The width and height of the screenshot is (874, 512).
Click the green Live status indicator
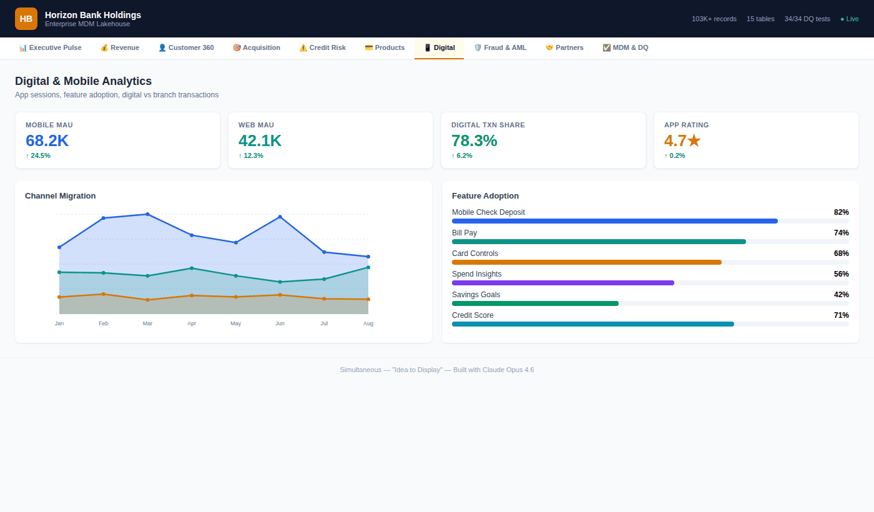850,19
